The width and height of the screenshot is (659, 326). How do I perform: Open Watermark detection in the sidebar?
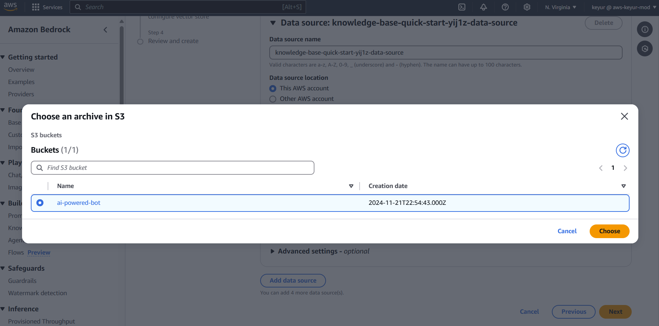37,293
